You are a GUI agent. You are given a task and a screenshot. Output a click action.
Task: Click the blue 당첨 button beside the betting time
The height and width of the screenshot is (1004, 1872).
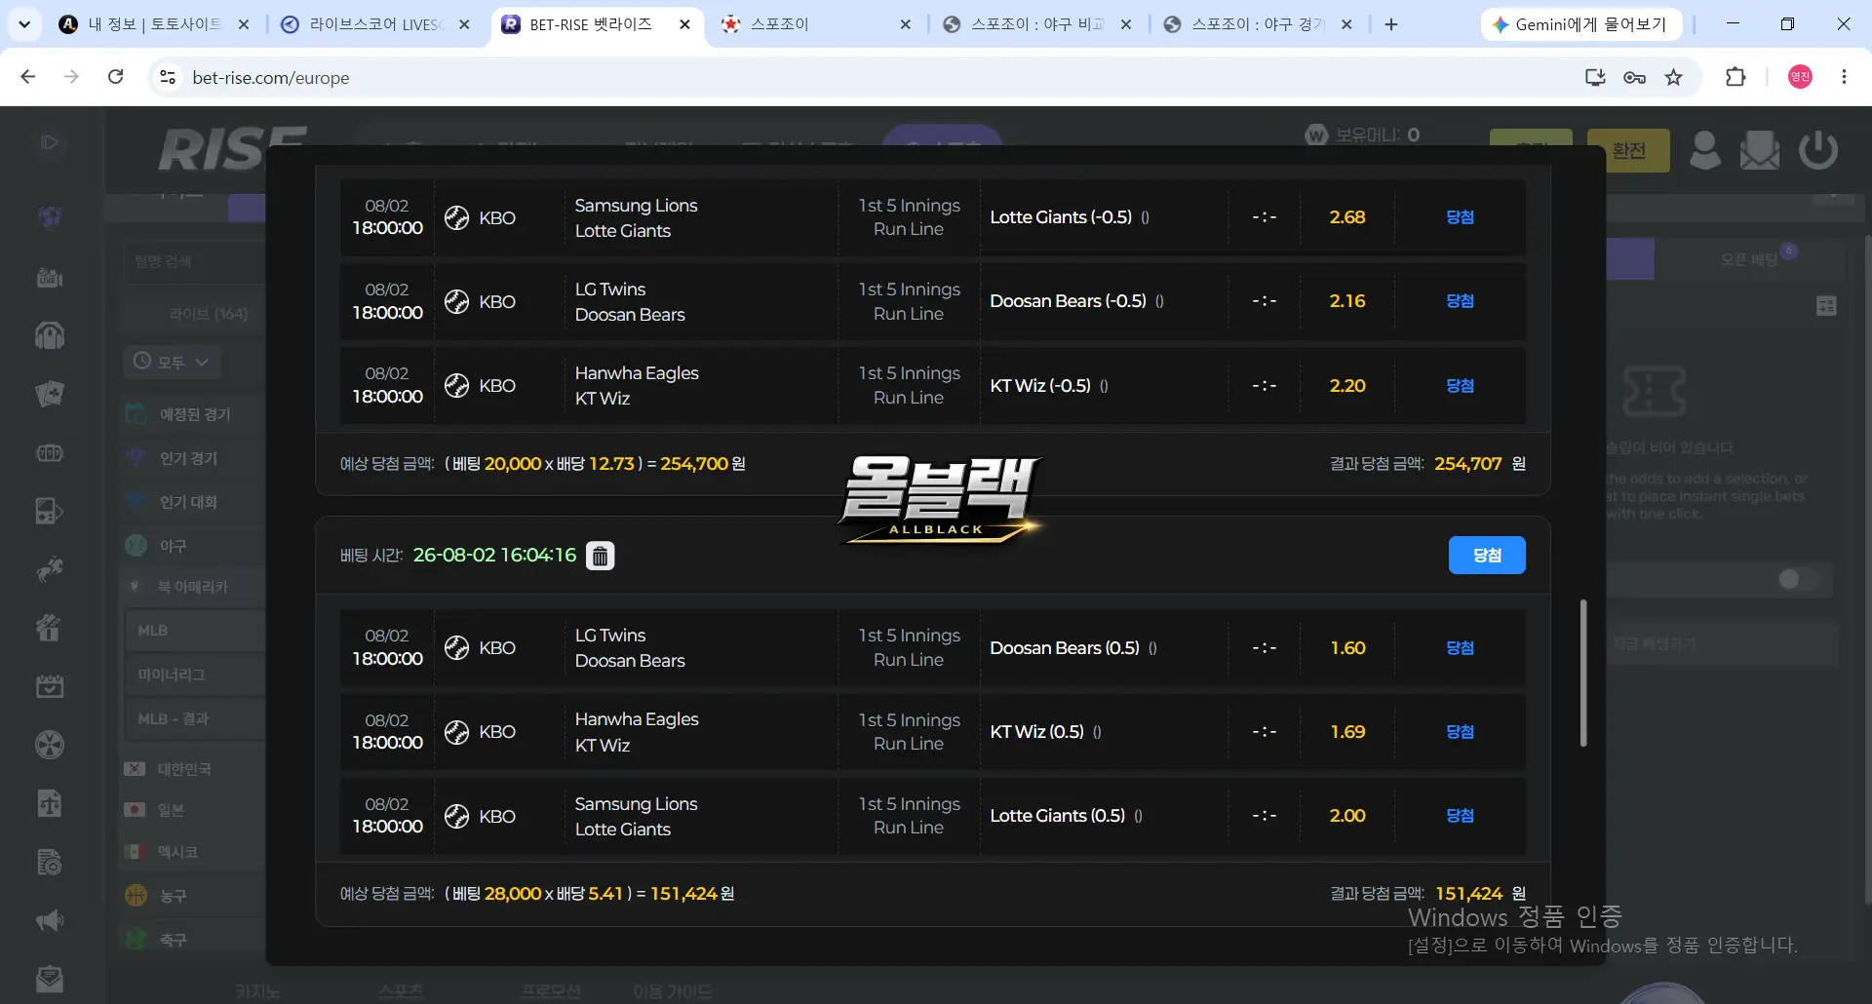[1487, 555]
